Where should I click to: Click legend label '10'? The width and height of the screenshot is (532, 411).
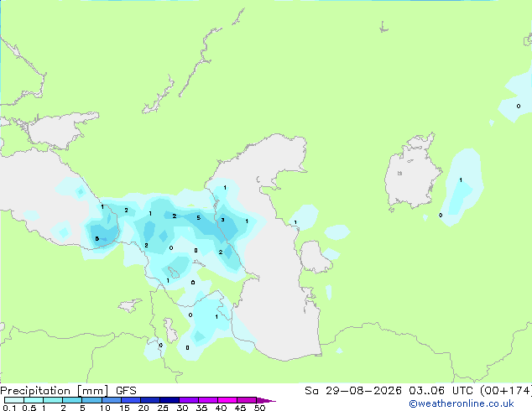coord(105,408)
